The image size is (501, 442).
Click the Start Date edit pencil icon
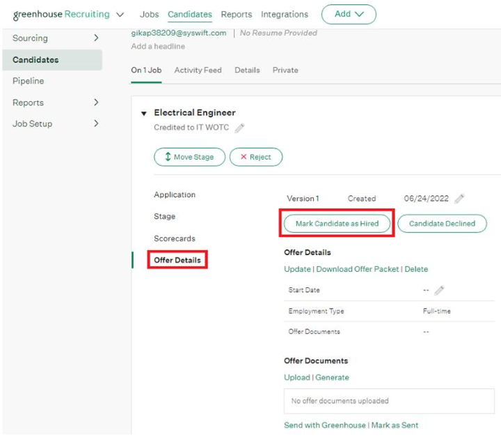(439, 290)
